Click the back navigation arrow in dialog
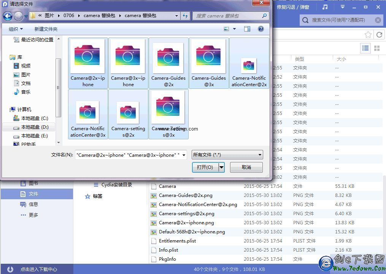 pyautogui.click(x=8, y=16)
